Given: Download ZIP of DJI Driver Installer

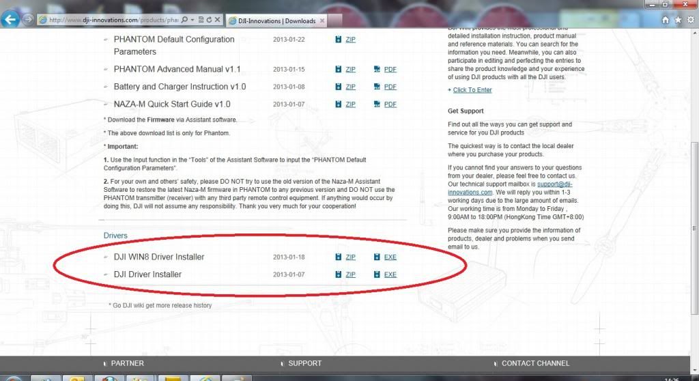Looking at the screenshot, I should point(350,274).
